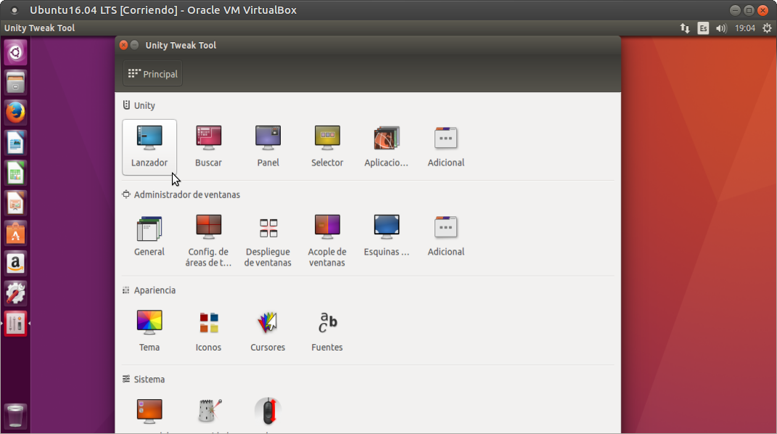Click the 19:04 clock indicator
Screen dimensions: 777x434
pyautogui.click(x=745, y=28)
